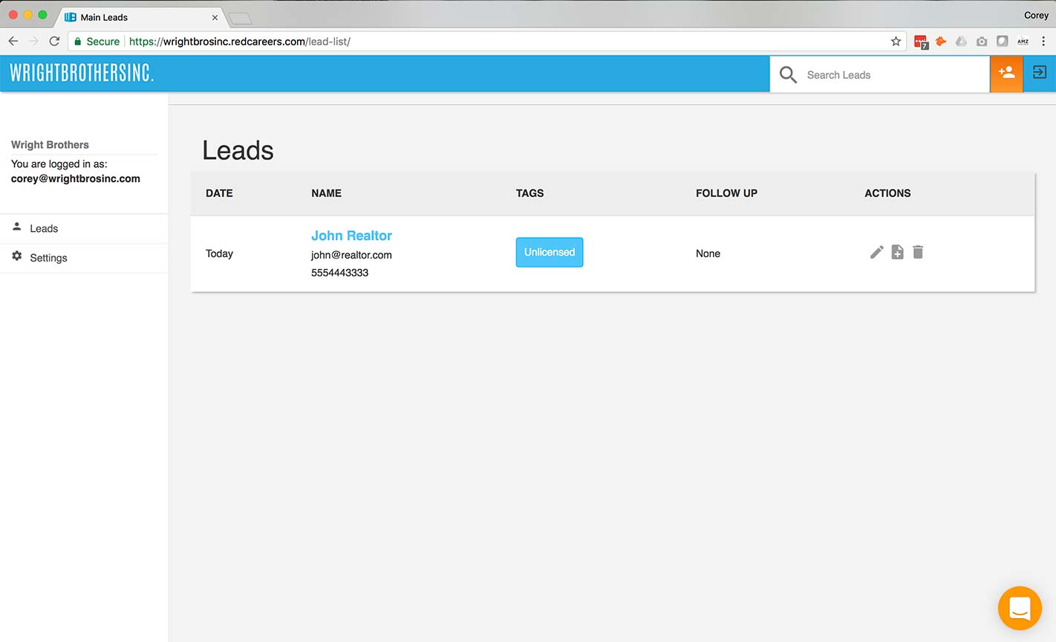1056x642 pixels.
Task: Edit John Realtor lead with pencil icon
Action: click(877, 253)
